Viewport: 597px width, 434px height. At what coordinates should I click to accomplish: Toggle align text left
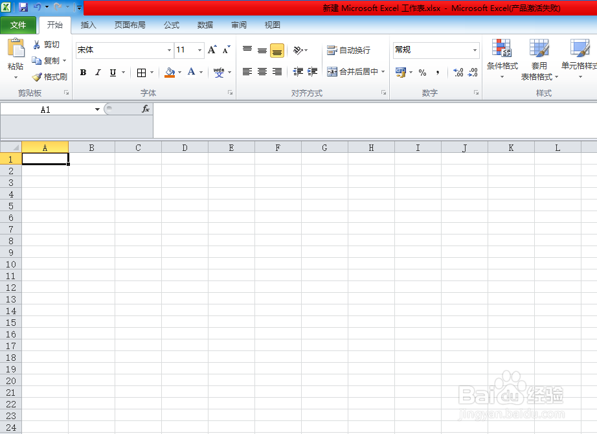point(247,72)
